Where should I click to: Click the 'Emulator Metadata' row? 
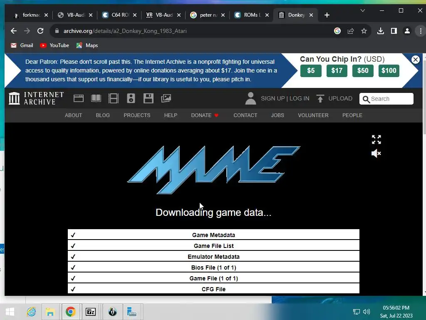coord(213,257)
